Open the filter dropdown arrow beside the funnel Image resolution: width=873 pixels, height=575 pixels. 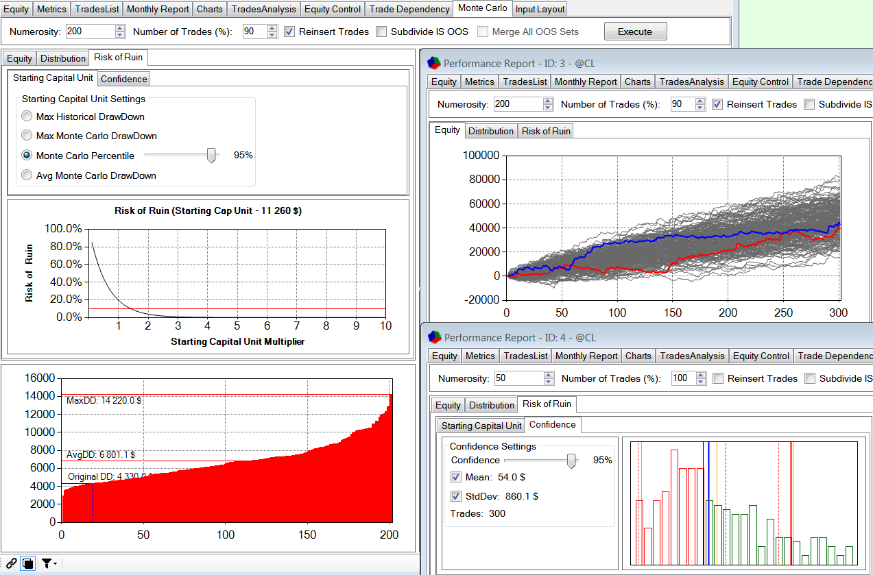point(56,564)
